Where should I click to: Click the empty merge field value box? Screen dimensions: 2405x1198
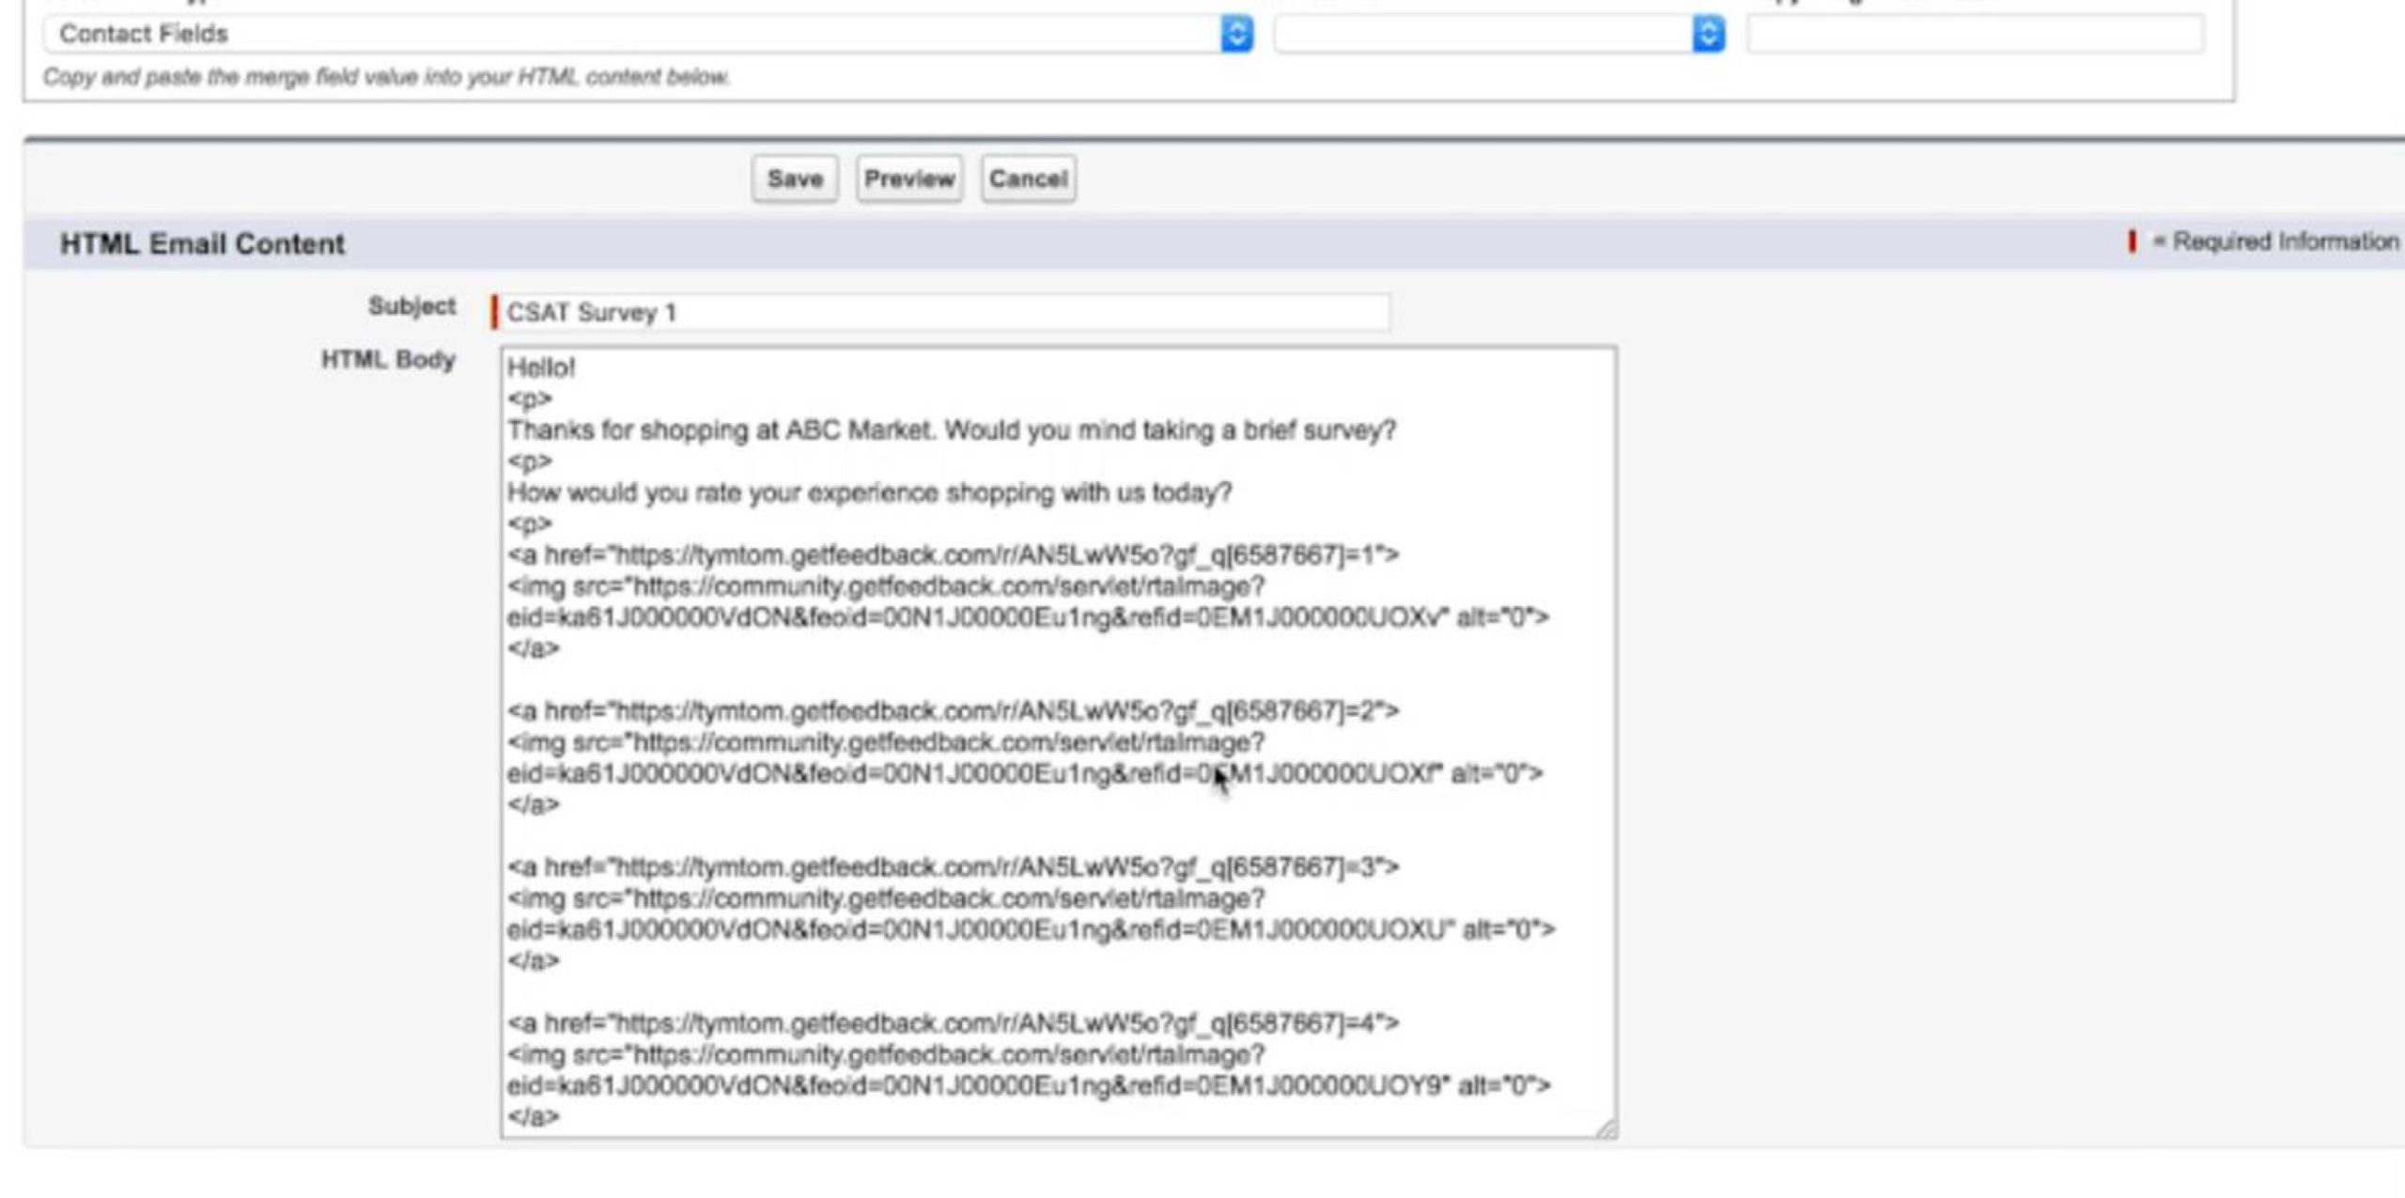pyautogui.click(x=1975, y=34)
